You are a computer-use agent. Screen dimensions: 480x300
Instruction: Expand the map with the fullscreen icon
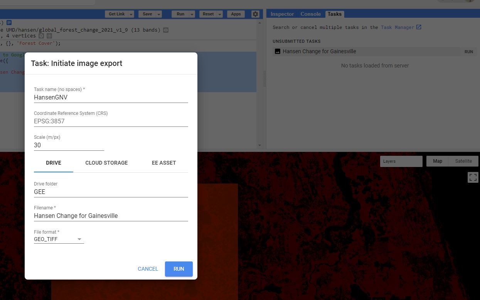tap(473, 177)
